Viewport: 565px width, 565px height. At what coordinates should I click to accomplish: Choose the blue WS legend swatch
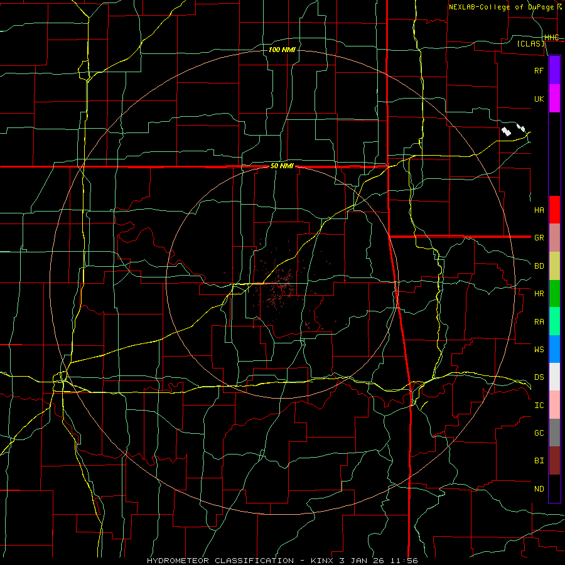click(554, 349)
